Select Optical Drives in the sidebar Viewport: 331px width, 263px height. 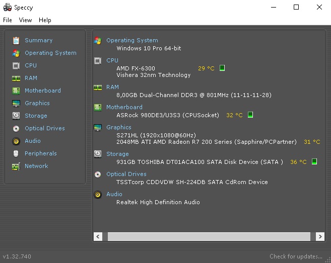(x=45, y=128)
